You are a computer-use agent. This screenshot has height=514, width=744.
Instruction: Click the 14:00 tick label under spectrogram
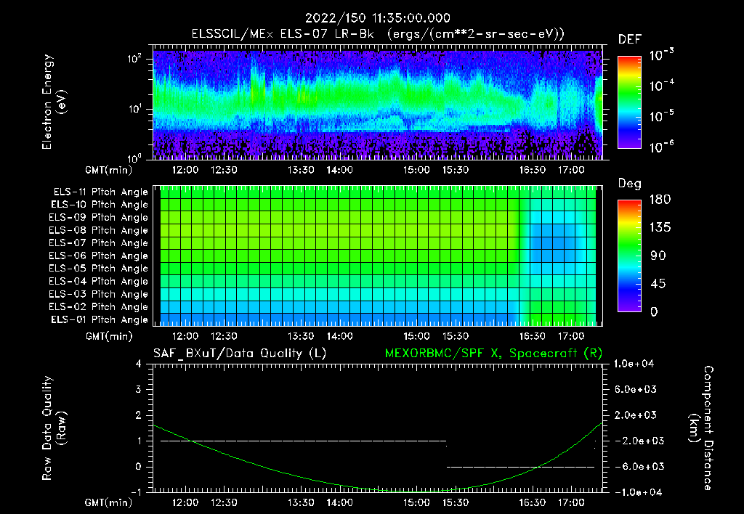point(340,170)
